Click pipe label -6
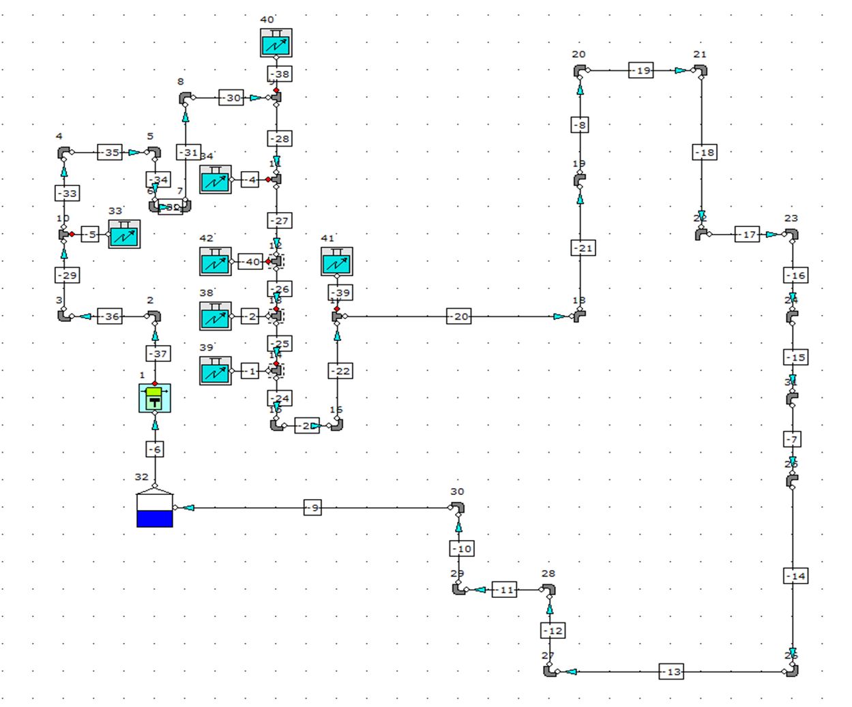Image resolution: width=852 pixels, height=707 pixels. click(x=156, y=449)
